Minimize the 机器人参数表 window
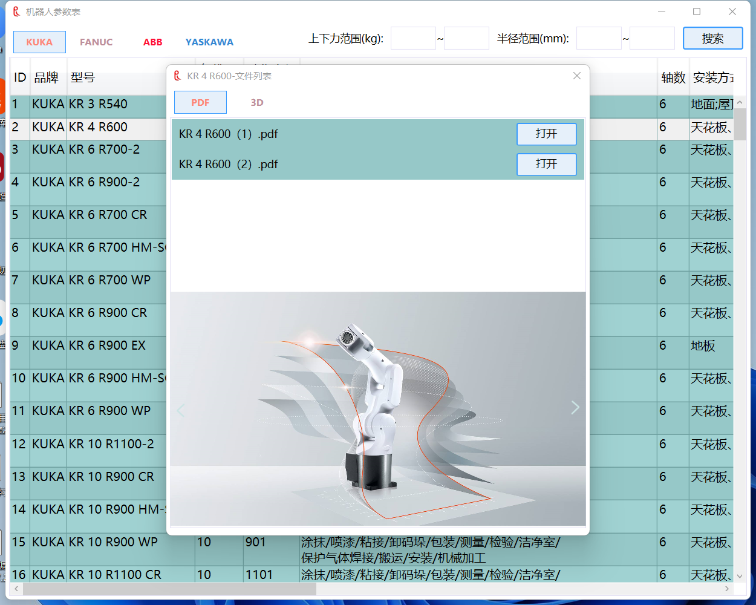This screenshot has height=605, width=756. 662,11
